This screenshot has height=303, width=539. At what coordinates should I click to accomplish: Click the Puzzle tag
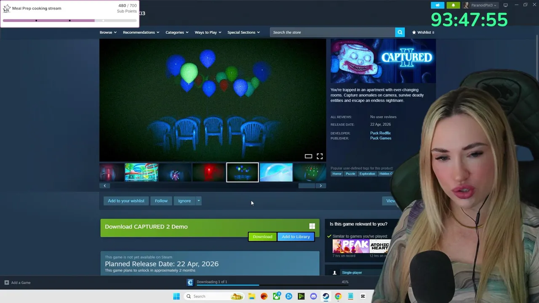point(350,174)
